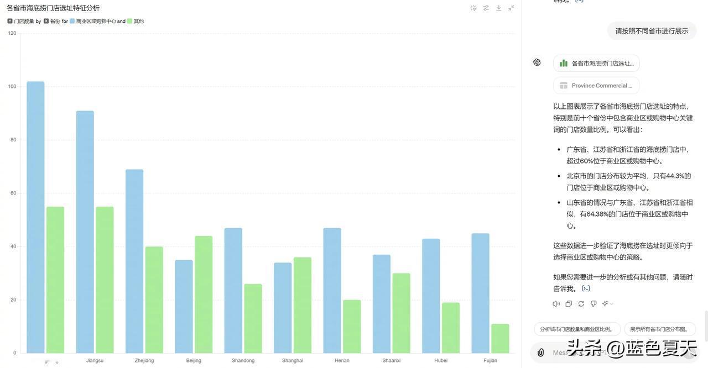Click the Hubei axis label

[441, 361]
